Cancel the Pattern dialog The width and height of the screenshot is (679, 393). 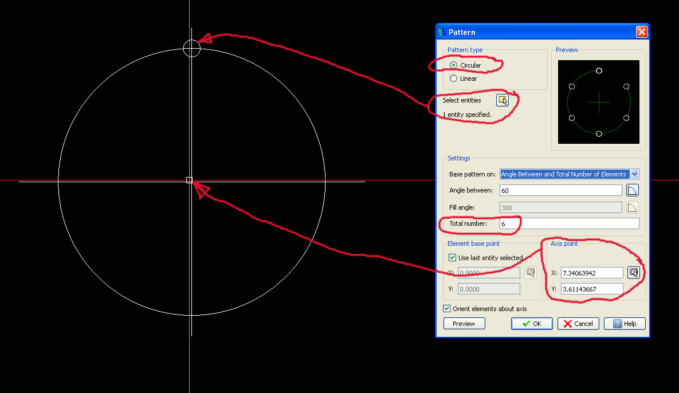coord(578,324)
